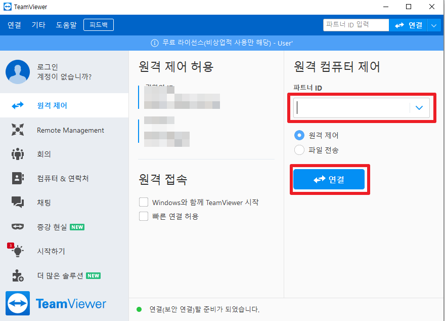
Task: Click the 채팅 chat bubbles icon
Action: (18, 202)
